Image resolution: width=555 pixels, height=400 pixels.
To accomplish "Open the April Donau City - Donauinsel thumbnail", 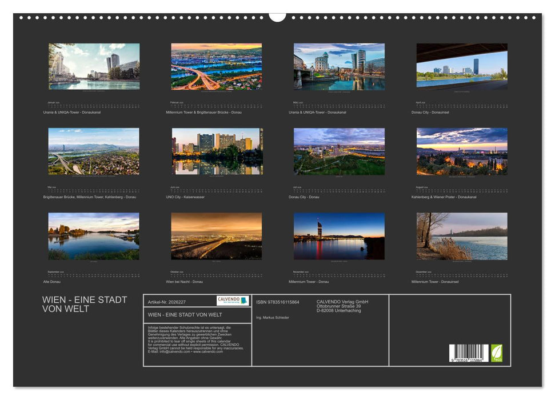I will 461,66.
